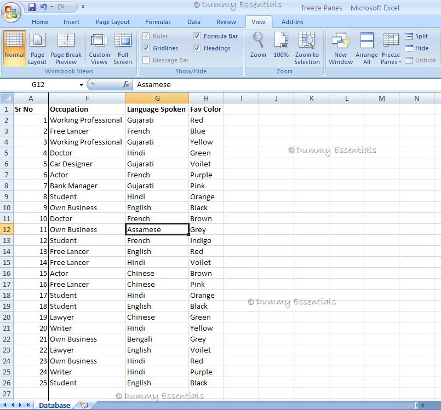Open the Insert ribbon tab
Viewport: 441px width, 410px height.
[71, 22]
